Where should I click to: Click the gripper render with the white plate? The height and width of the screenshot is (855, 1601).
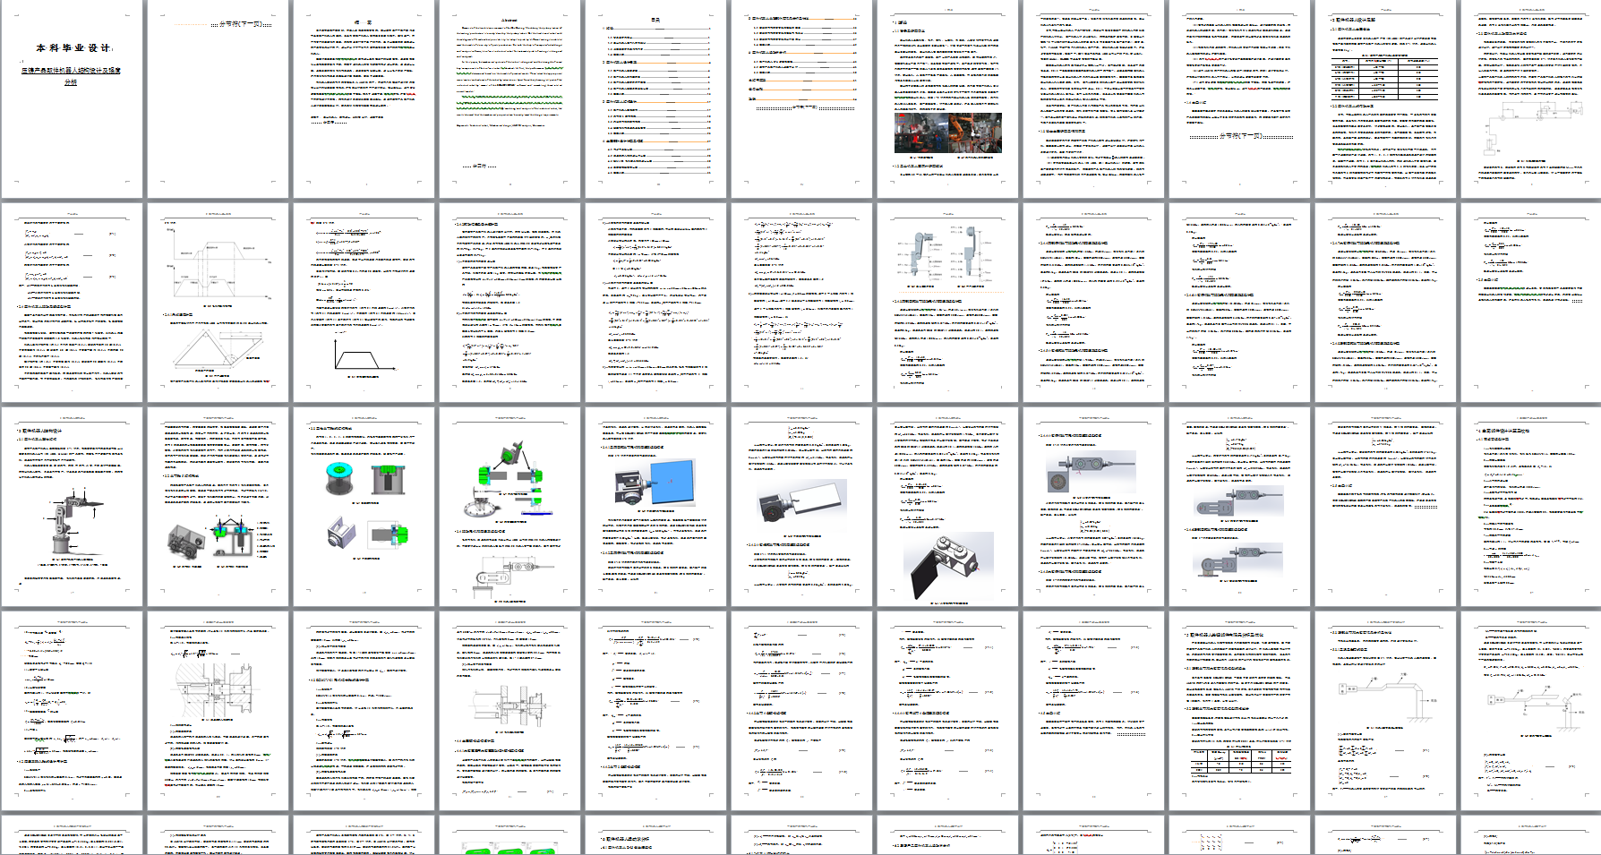[x=800, y=507]
